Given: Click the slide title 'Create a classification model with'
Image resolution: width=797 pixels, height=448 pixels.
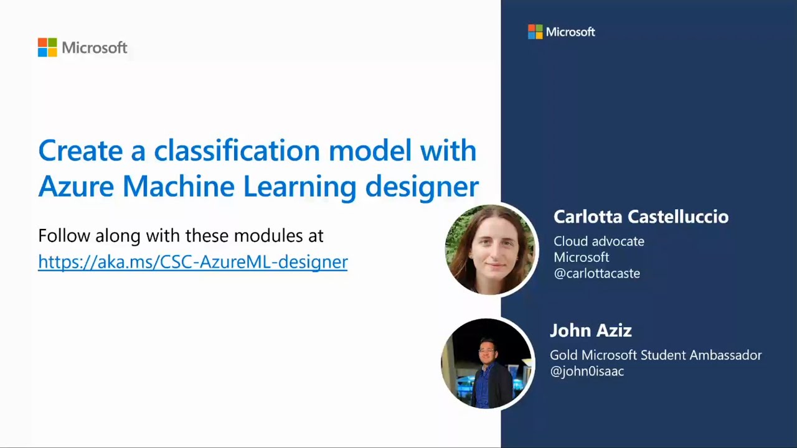Looking at the screenshot, I should tap(257, 151).
